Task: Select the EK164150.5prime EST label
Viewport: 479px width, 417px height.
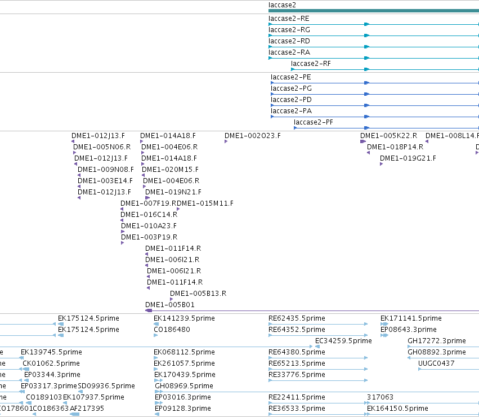Action: pyautogui.click(x=397, y=409)
